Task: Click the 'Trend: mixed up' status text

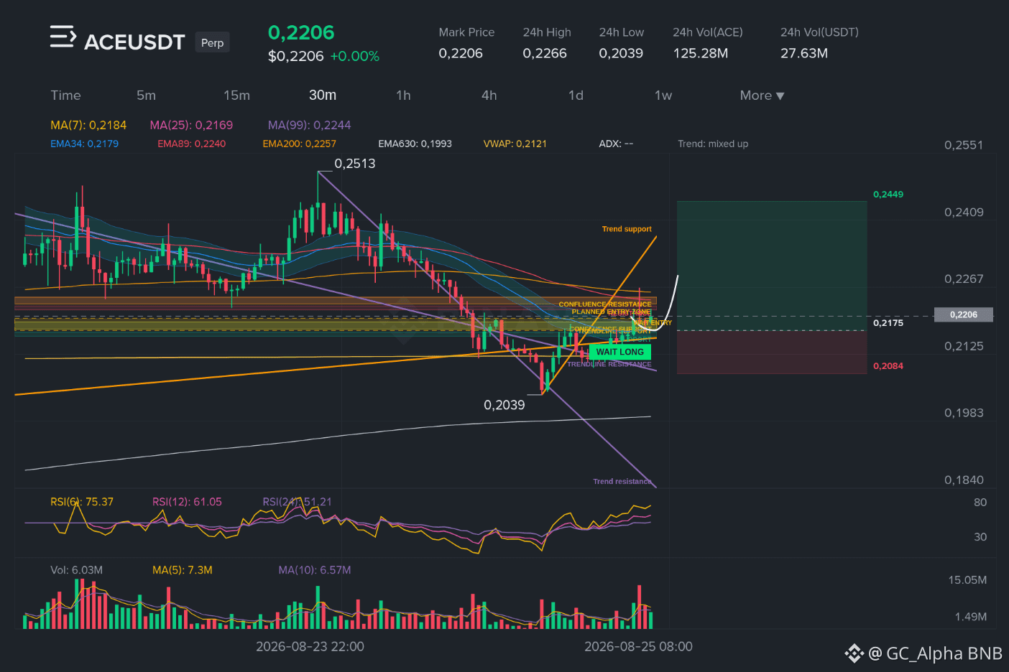Action: point(713,144)
